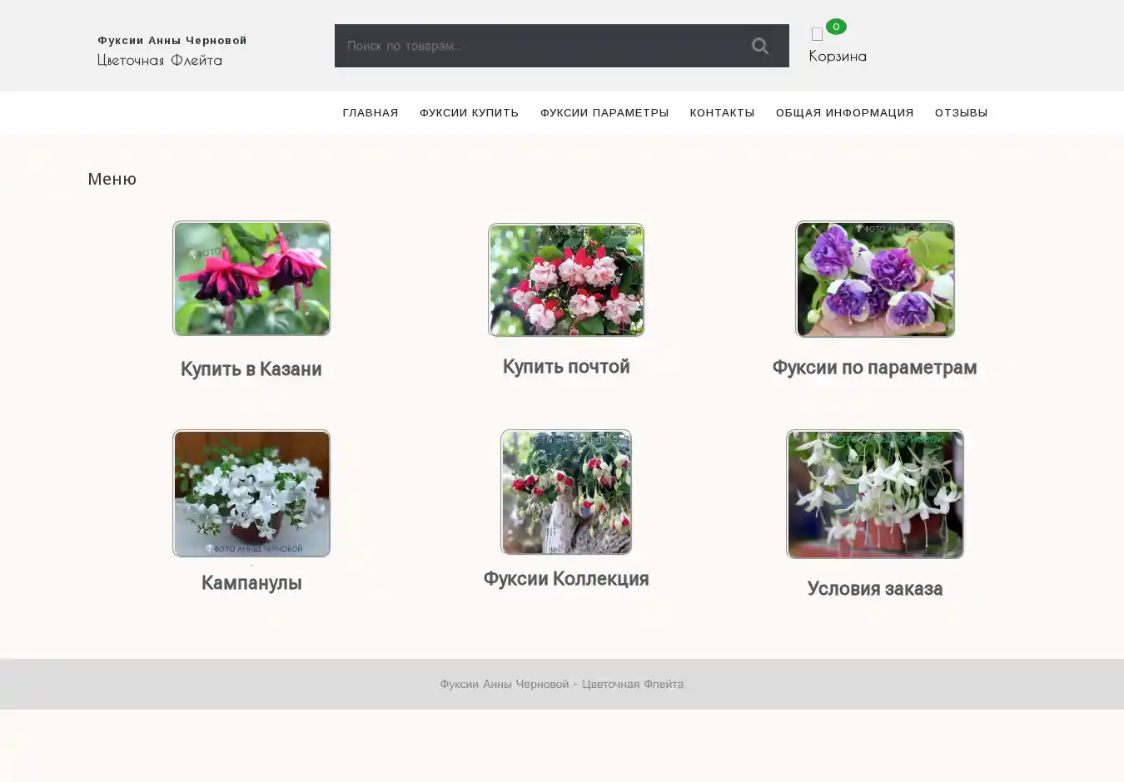Image resolution: width=1124 pixels, height=782 pixels.
Task: Open the Условия заказа link
Action: pyautogui.click(x=874, y=589)
